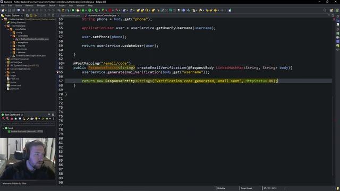Click Collapse All in Project Explorer
This screenshot has height=191, width=340.
(27, 15)
